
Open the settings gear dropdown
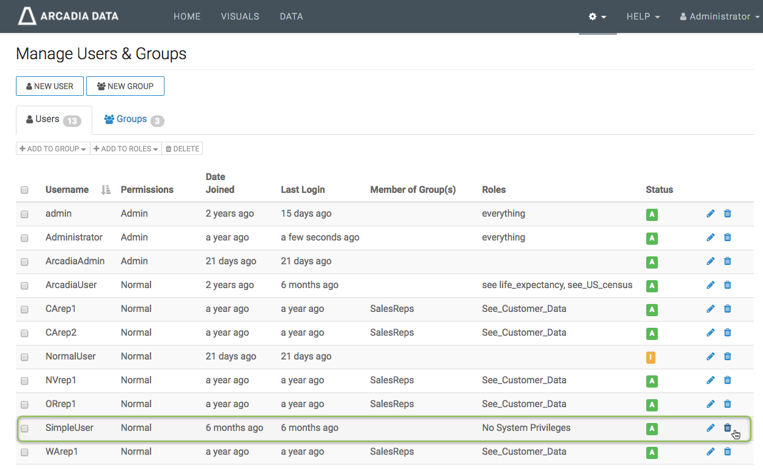pos(597,16)
